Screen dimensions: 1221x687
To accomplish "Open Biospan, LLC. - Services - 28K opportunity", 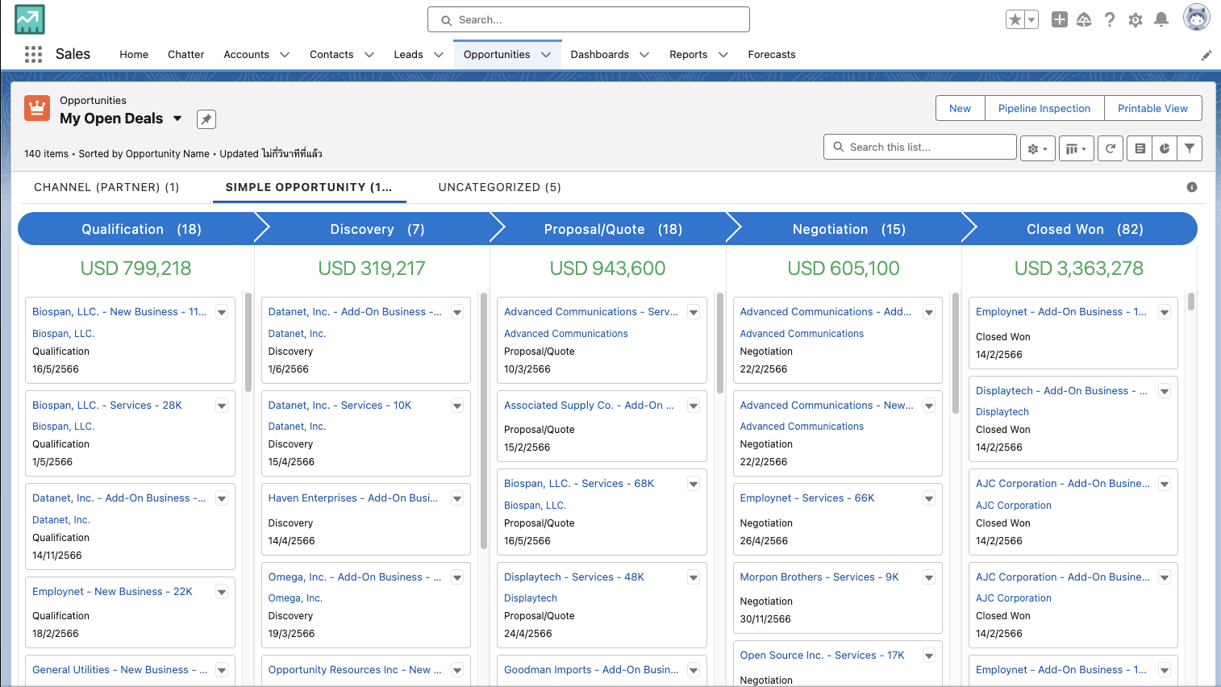I will (107, 406).
